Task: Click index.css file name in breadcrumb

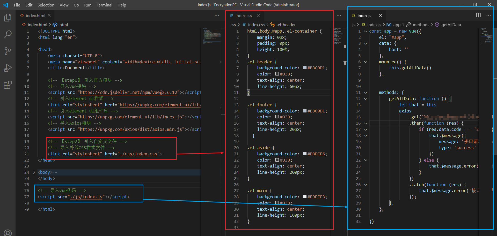Action: click(x=256, y=25)
